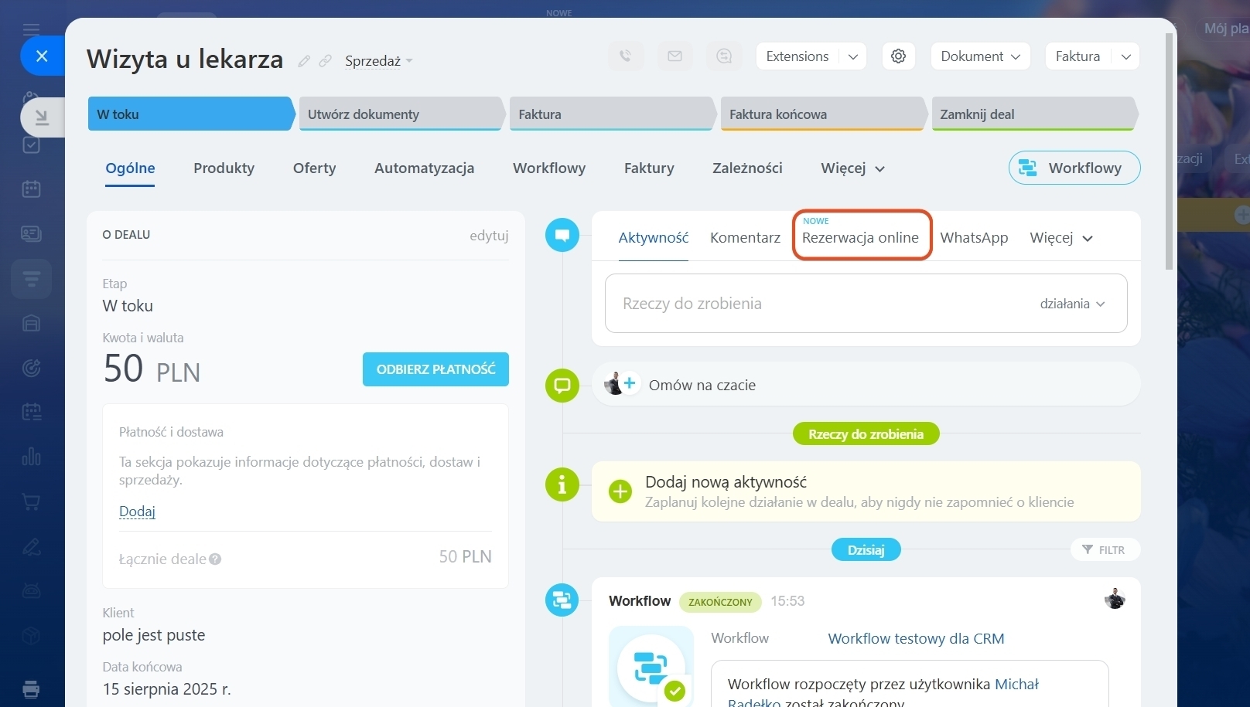This screenshot has height=707, width=1250.
Task: Expand the Extensions dropdown
Action: (x=852, y=56)
